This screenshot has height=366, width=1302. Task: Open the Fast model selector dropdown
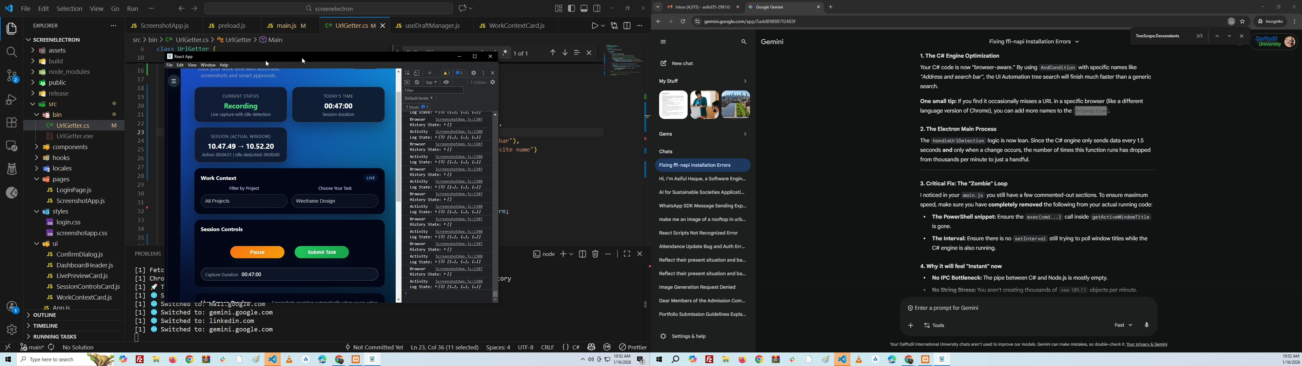[x=1123, y=326]
